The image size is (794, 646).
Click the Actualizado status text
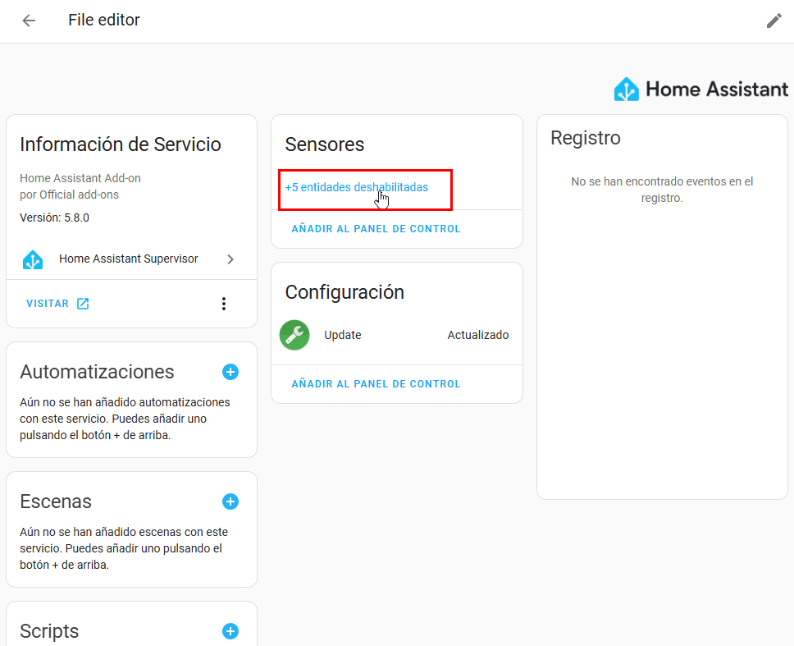click(477, 335)
